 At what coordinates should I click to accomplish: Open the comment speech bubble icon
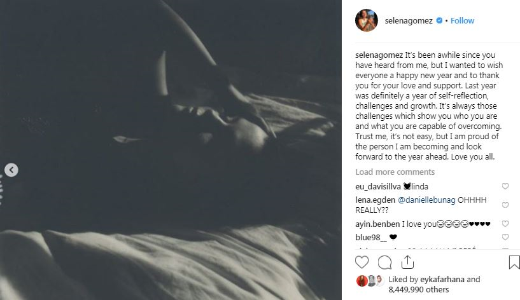pos(384,262)
